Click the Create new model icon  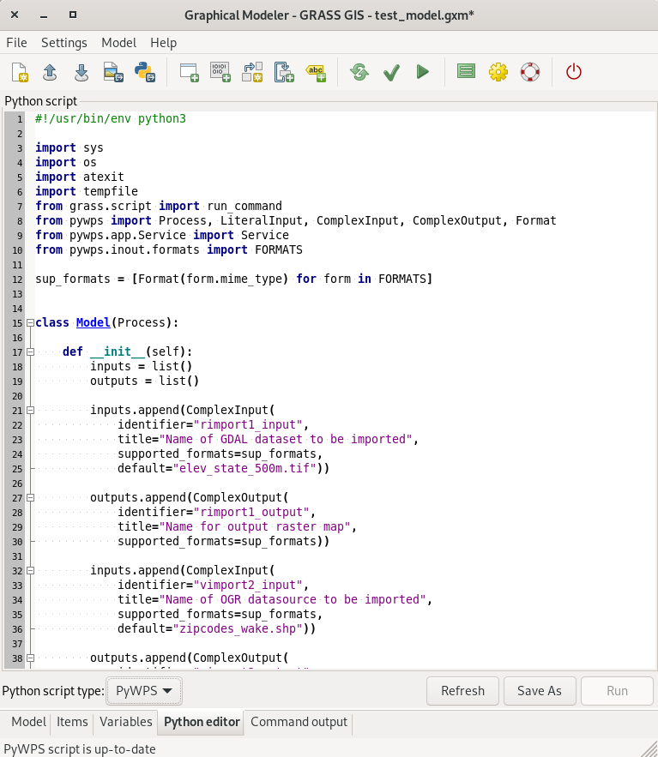[19, 72]
